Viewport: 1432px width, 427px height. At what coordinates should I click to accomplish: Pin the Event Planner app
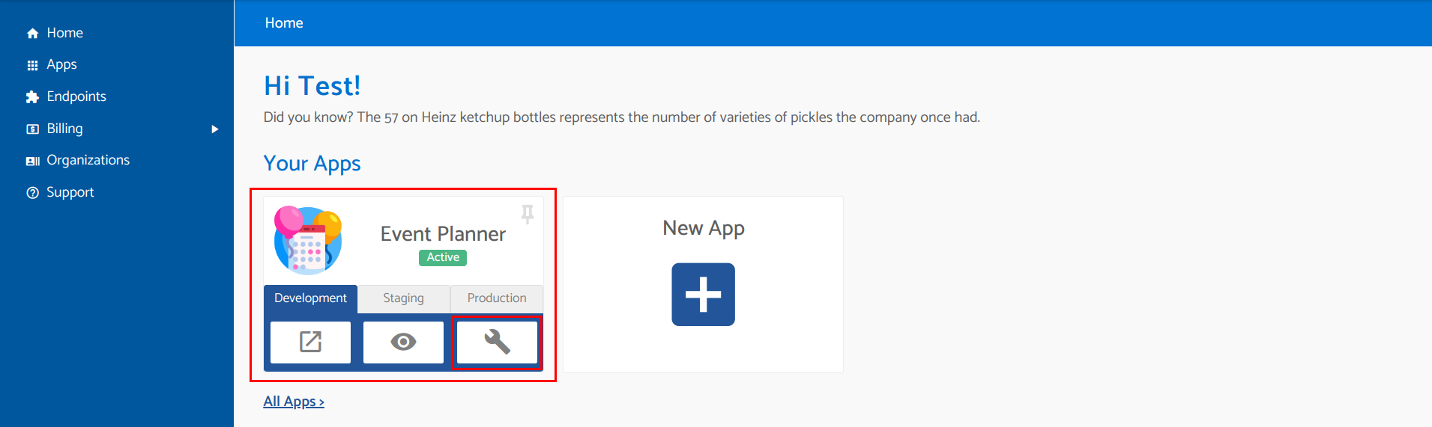pos(528,214)
